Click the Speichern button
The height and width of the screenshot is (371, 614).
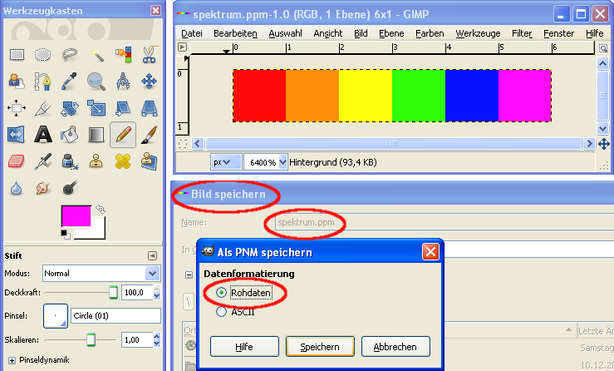(320, 346)
